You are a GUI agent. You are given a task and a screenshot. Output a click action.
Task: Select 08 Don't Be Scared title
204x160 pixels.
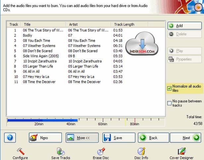pyautogui.click(x=38, y=51)
